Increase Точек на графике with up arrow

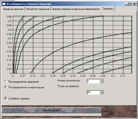[x=101, y=91]
